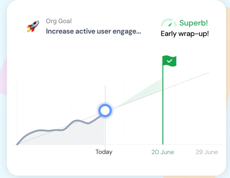The image size is (230, 178).
Task: Click the green gauge speedometer icon
Action: click(x=169, y=23)
